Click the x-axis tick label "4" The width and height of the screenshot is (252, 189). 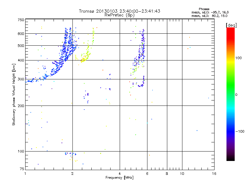point(120,174)
